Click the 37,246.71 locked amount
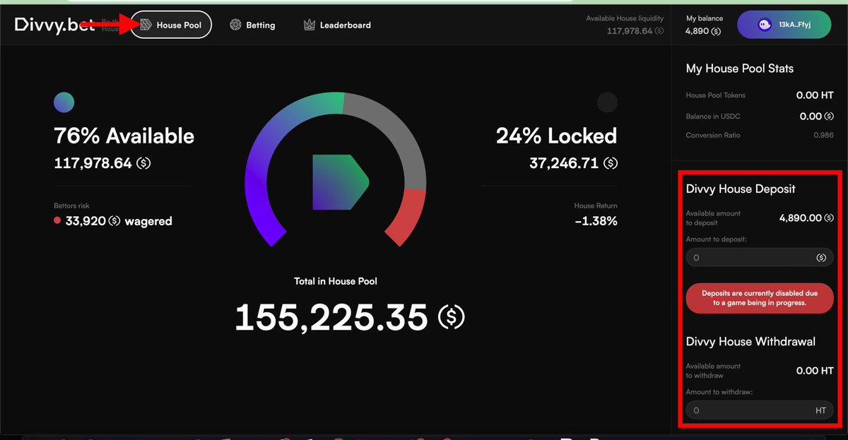The width and height of the screenshot is (848, 440). 564,163
